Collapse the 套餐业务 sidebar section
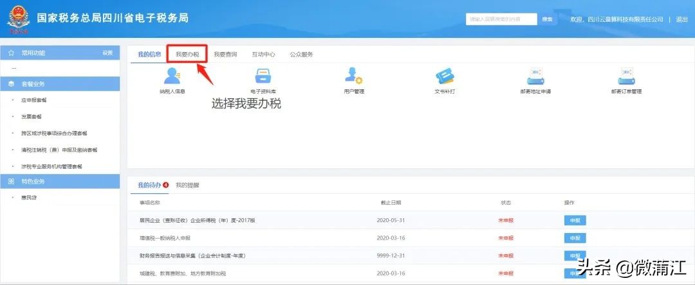This screenshot has width=695, height=285. click(60, 84)
